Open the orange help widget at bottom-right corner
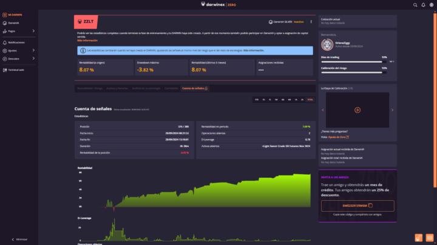 tap(430, 238)
